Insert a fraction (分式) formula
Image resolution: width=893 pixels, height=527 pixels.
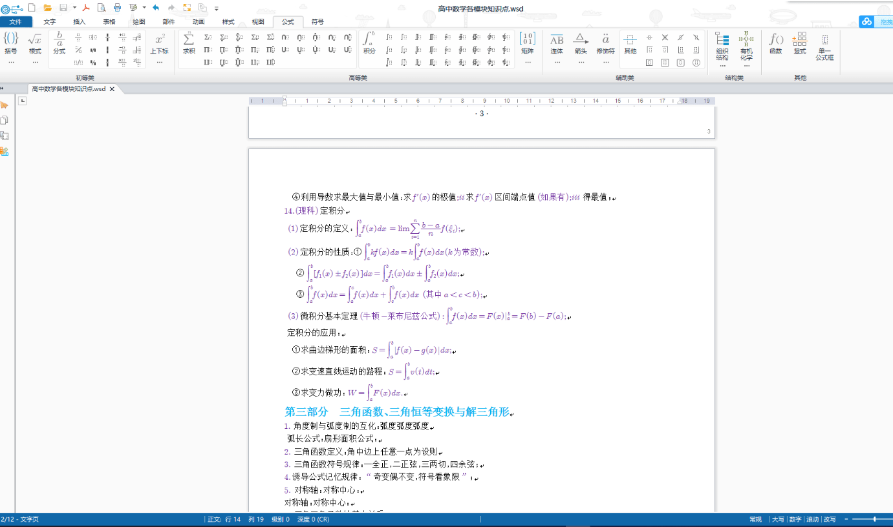pos(59,43)
